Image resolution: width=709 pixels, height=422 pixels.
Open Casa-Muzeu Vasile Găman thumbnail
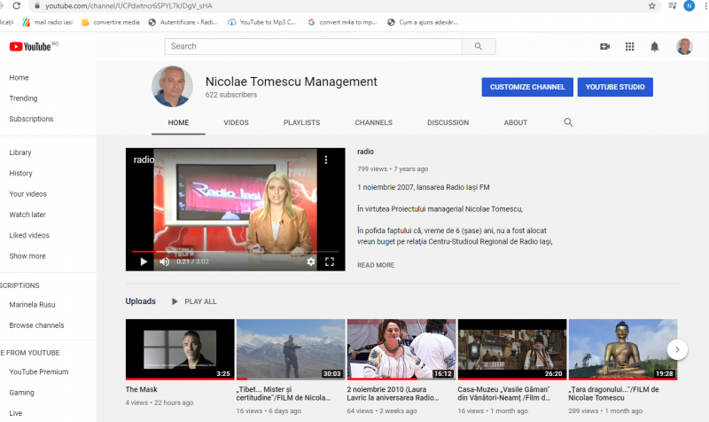click(x=512, y=349)
